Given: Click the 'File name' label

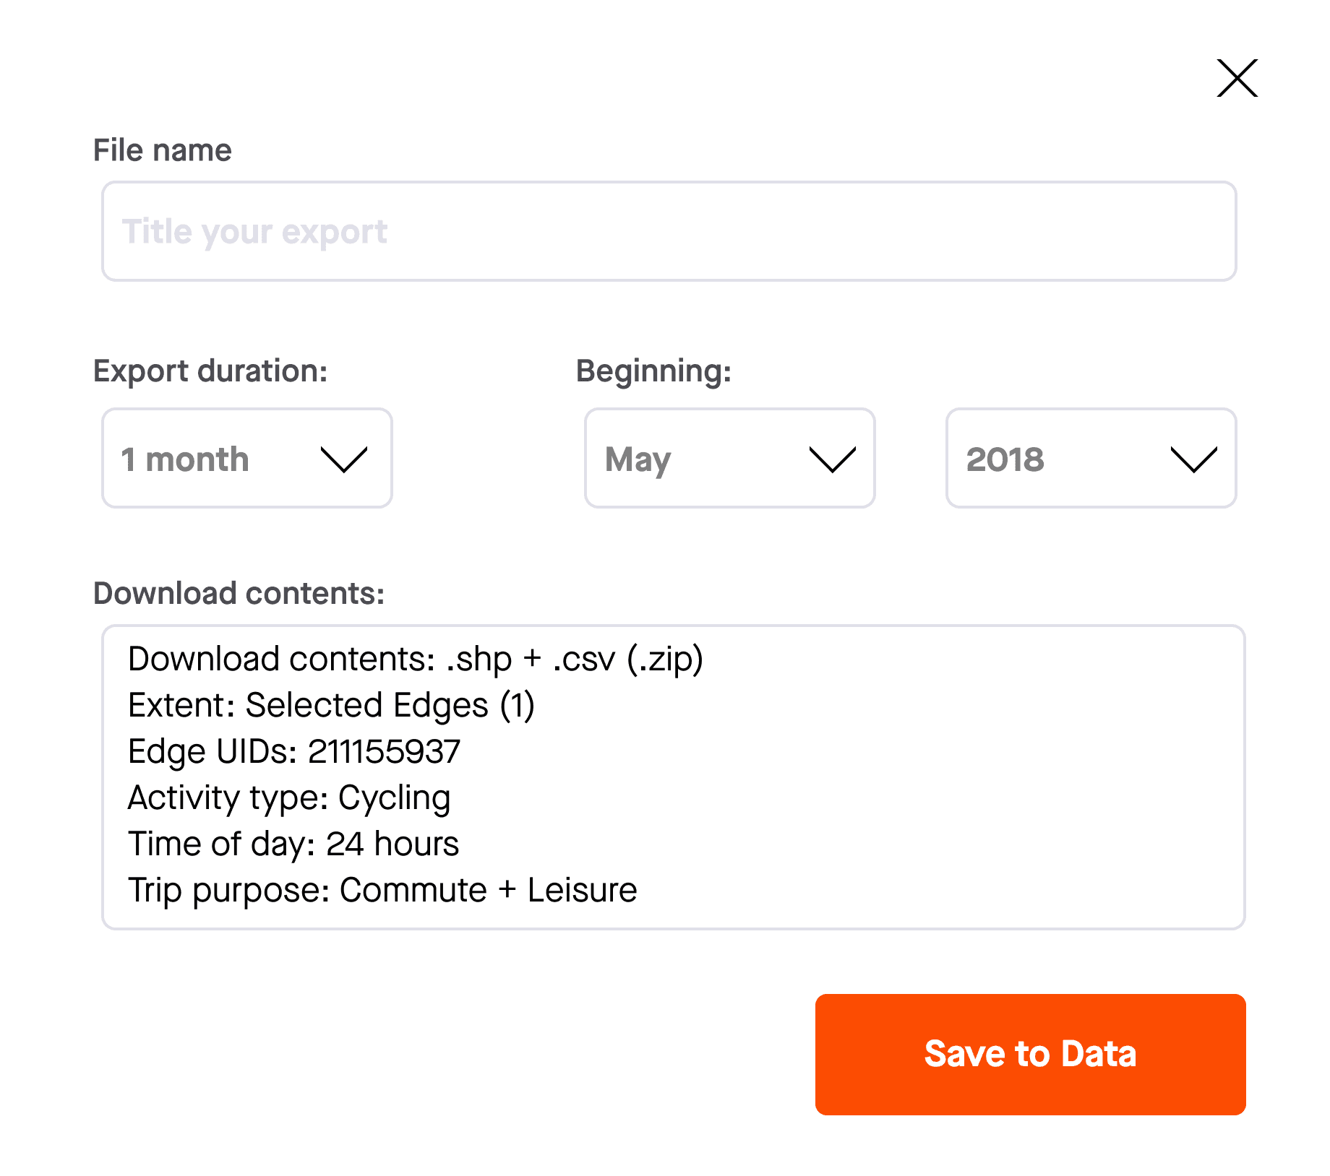Looking at the screenshot, I should click(163, 150).
